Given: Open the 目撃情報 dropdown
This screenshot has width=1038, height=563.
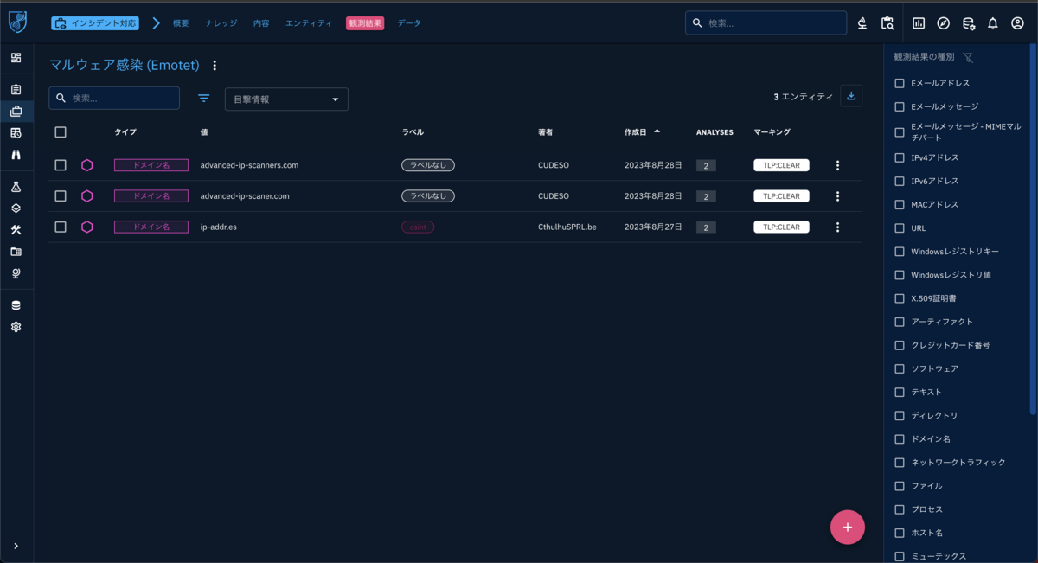Looking at the screenshot, I should coord(286,99).
